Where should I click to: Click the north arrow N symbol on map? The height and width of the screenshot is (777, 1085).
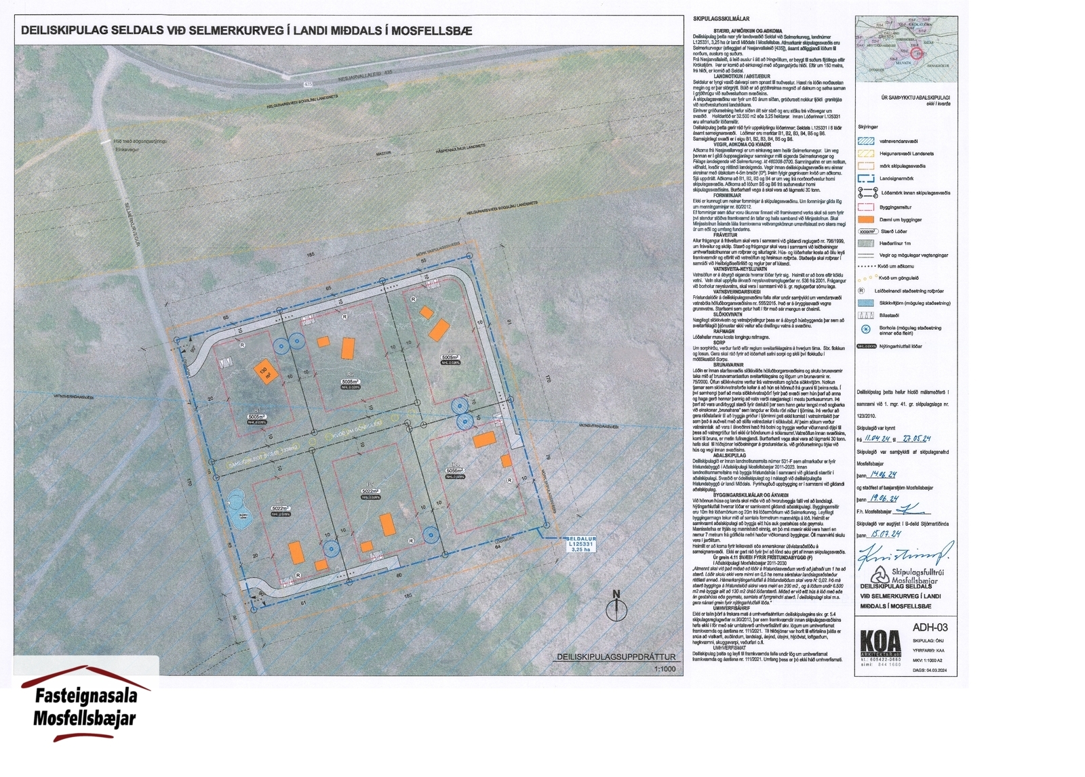pyautogui.click(x=616, y=606)
